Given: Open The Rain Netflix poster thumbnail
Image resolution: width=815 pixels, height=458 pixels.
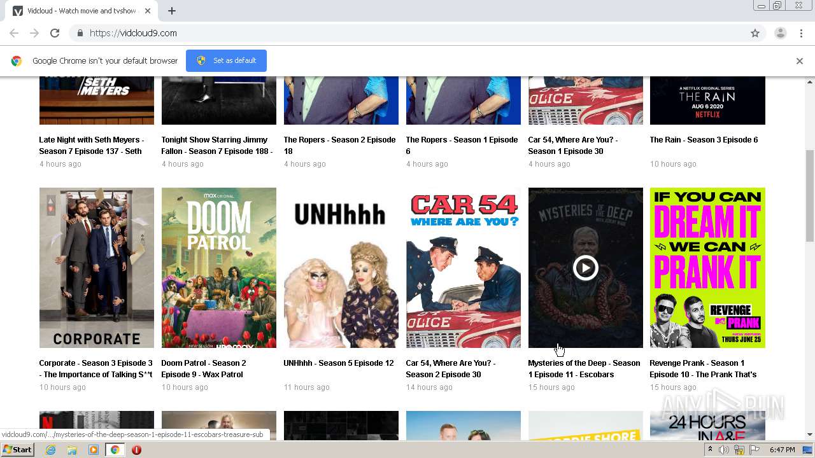Looking at the screenshot, I should pos(707,101).
